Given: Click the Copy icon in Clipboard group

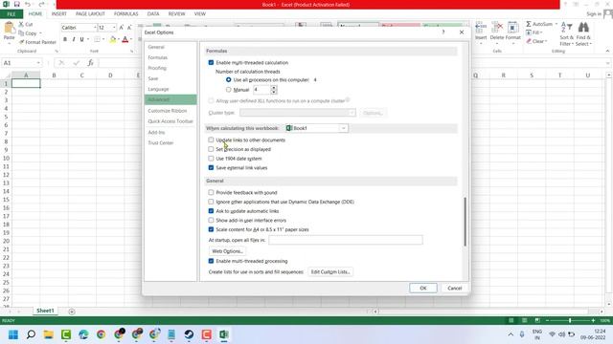Looking at the screenshot, I should pyautogui.click(x=21, y=33).
